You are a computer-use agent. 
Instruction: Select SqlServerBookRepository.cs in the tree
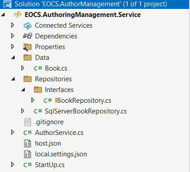pyautogui.click(x=86, y=111)
